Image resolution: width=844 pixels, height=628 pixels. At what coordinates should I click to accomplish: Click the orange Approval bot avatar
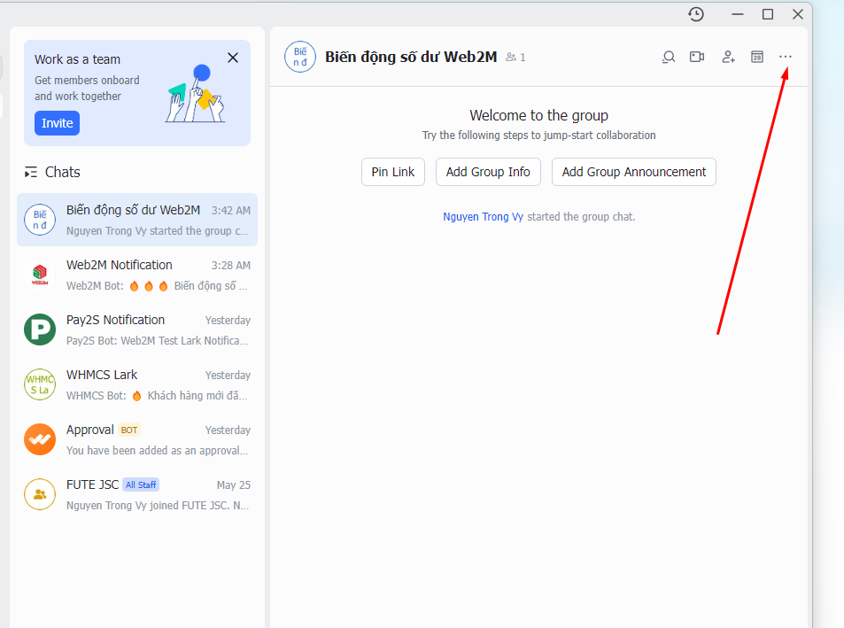[x=40, y=439]
